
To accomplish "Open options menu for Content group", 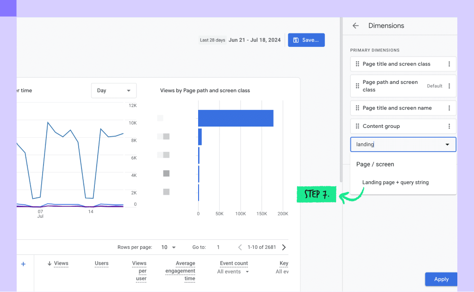I will tap(449, 126).
